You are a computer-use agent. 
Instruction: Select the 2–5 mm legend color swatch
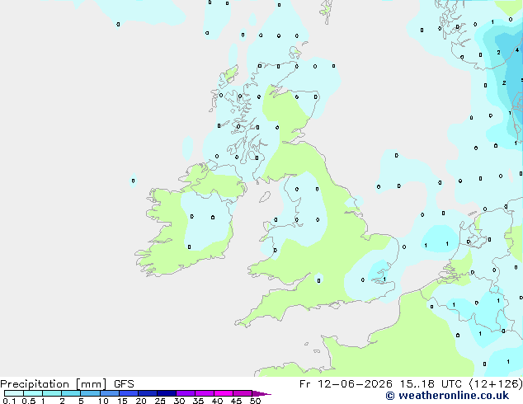tap(71, 393)
